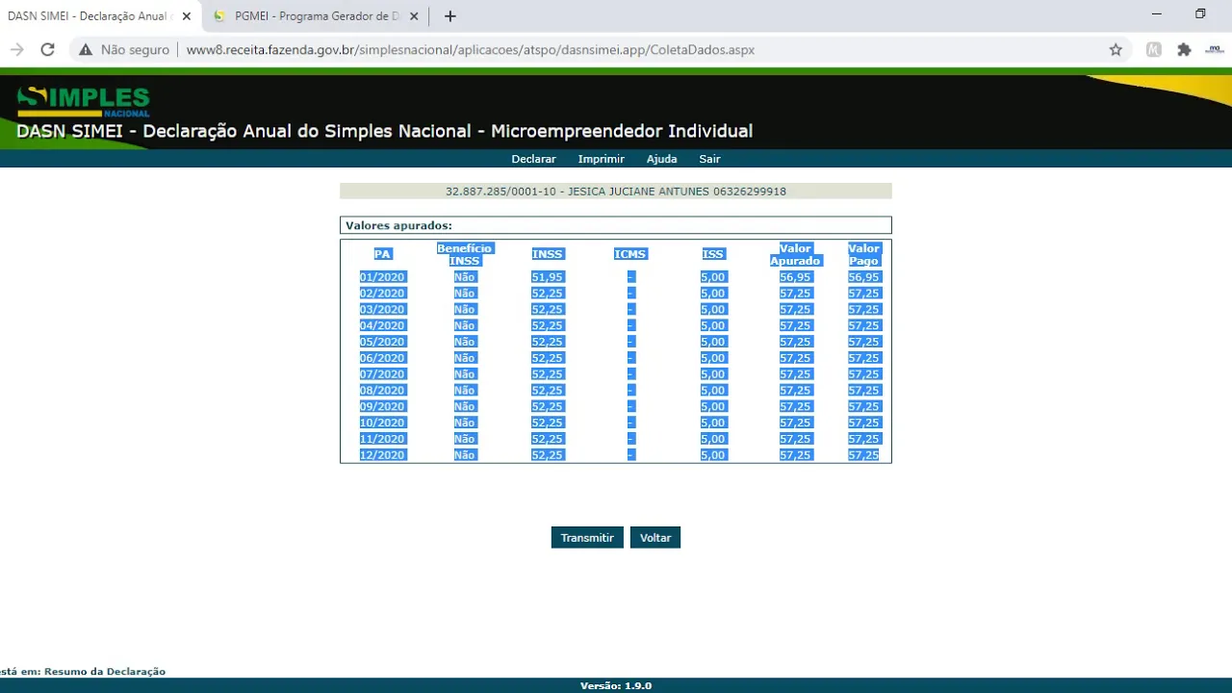Click the 'Valores apurados:' heading

coord(398,225)
